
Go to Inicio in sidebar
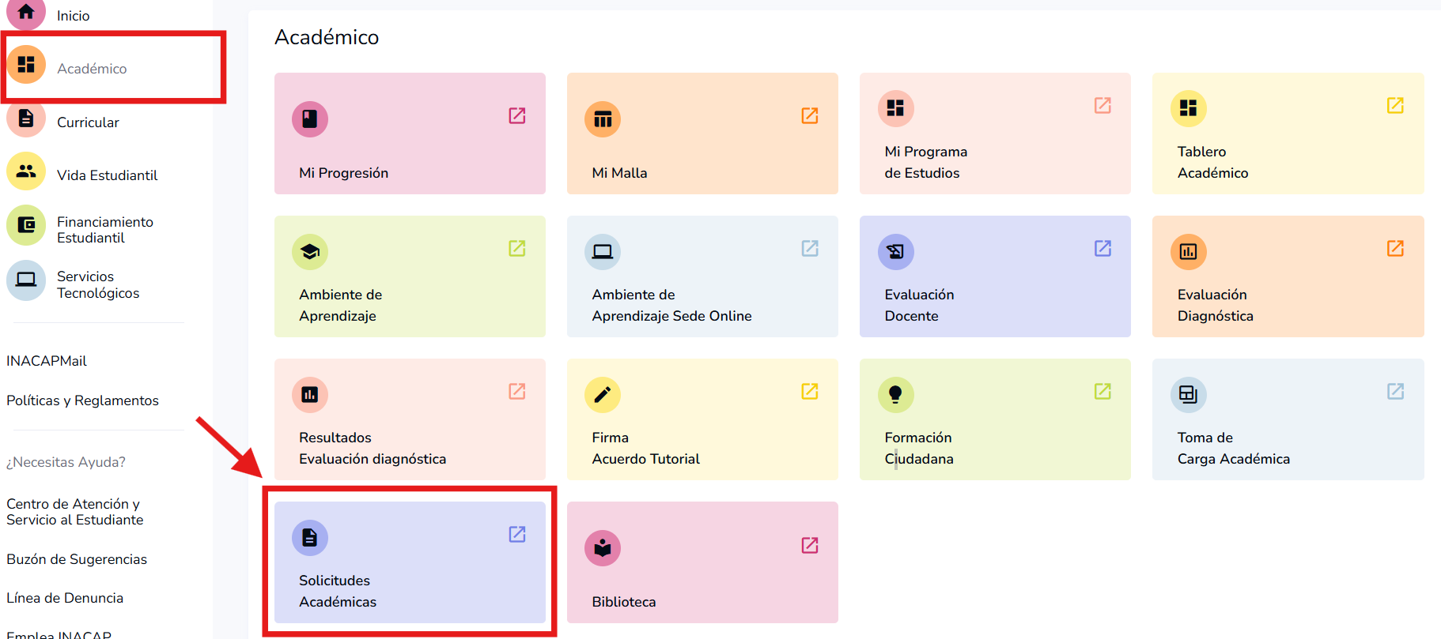[73, 16]
